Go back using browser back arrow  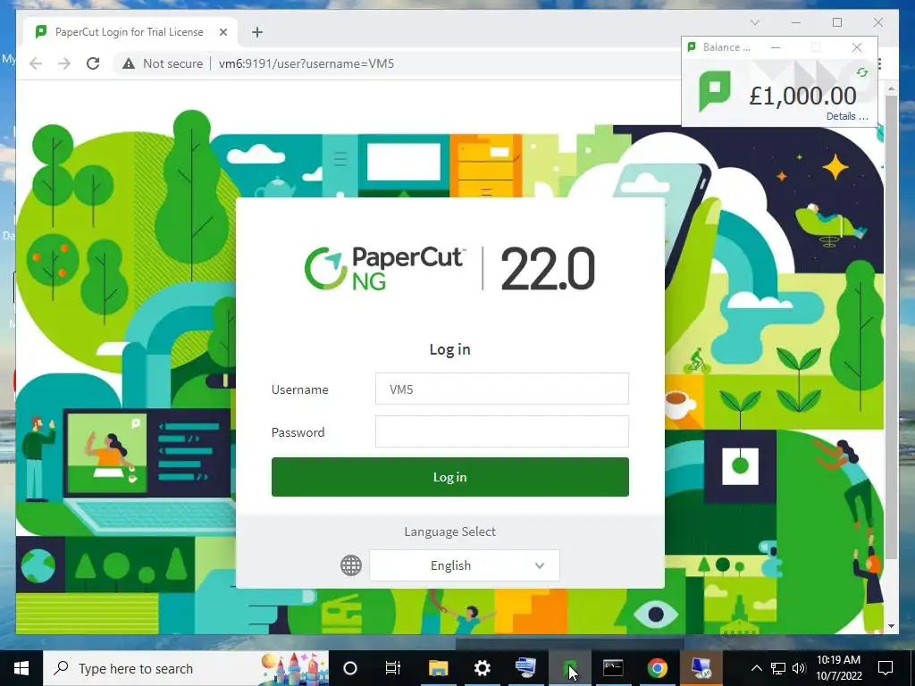tap(36, 63)
